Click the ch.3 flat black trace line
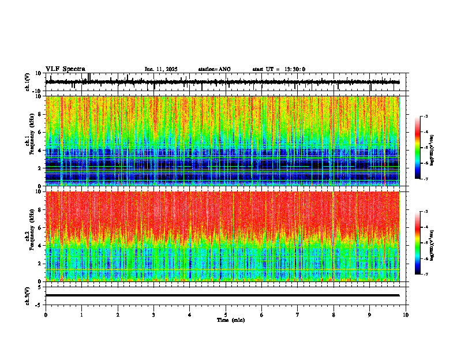 (x=222, y=295)
